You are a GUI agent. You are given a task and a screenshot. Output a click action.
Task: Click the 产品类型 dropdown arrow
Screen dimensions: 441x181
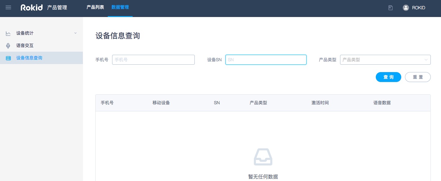point(426,60)
